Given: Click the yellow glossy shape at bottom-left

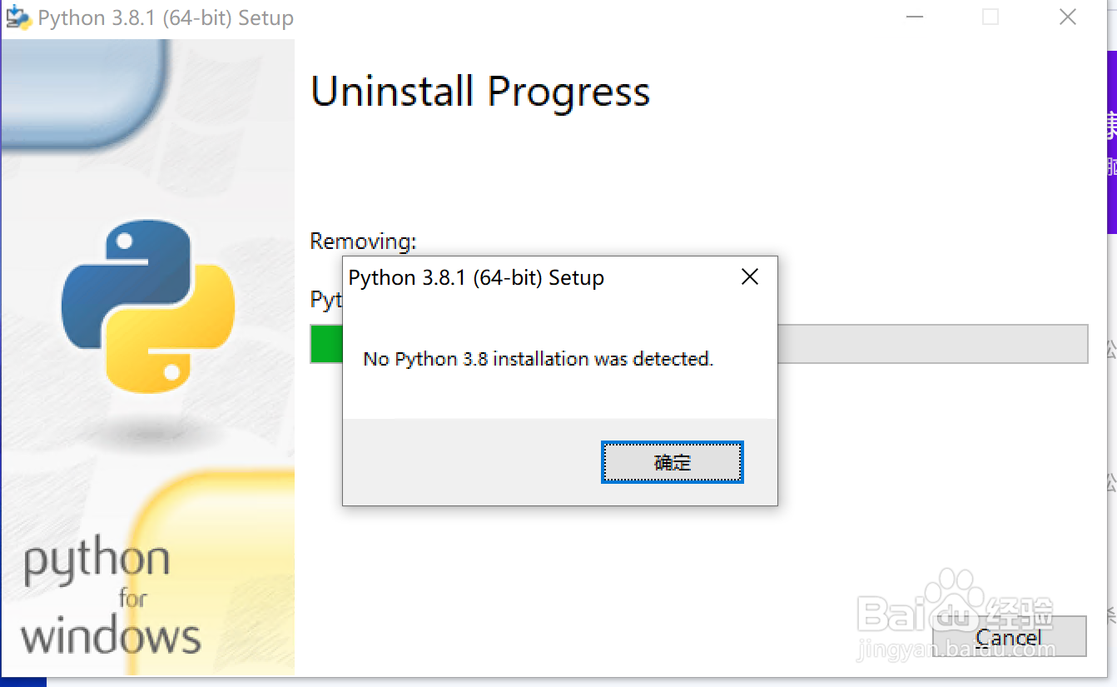Looking at the screenshot, I should (x=216, y=575).
